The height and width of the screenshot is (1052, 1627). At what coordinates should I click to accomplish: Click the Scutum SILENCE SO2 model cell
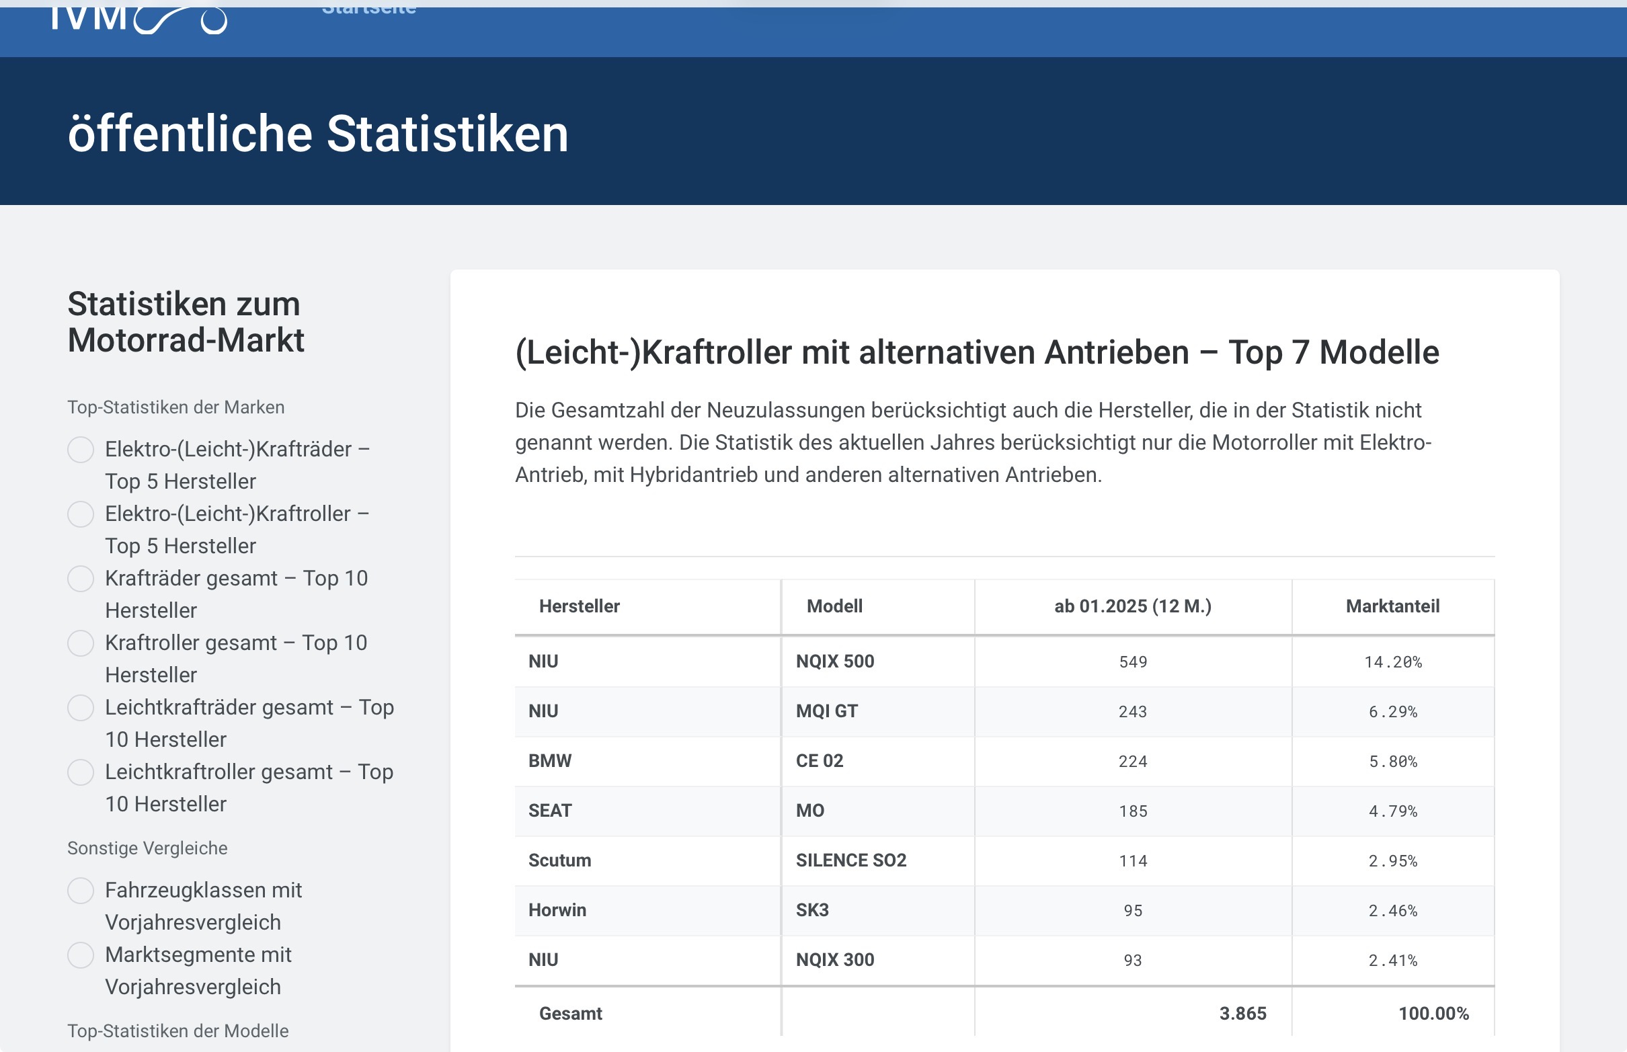[851, 860]
